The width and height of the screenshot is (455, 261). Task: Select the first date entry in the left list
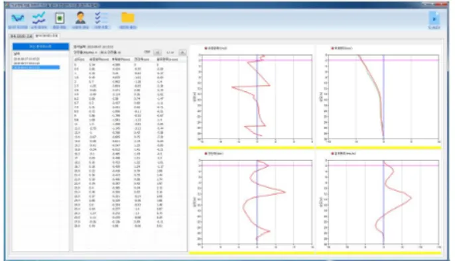[27, 59]
